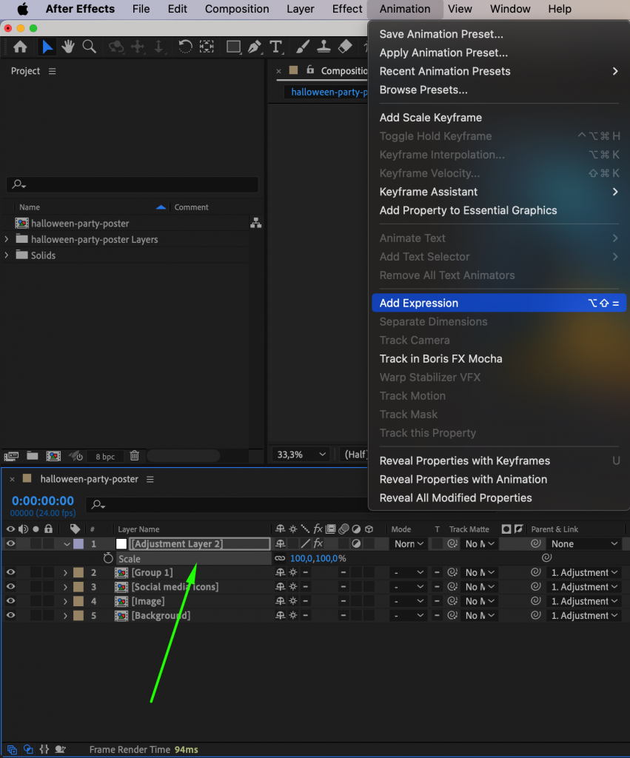Activate the Type tool
The image size is (630, 758).
click(276, 47)
